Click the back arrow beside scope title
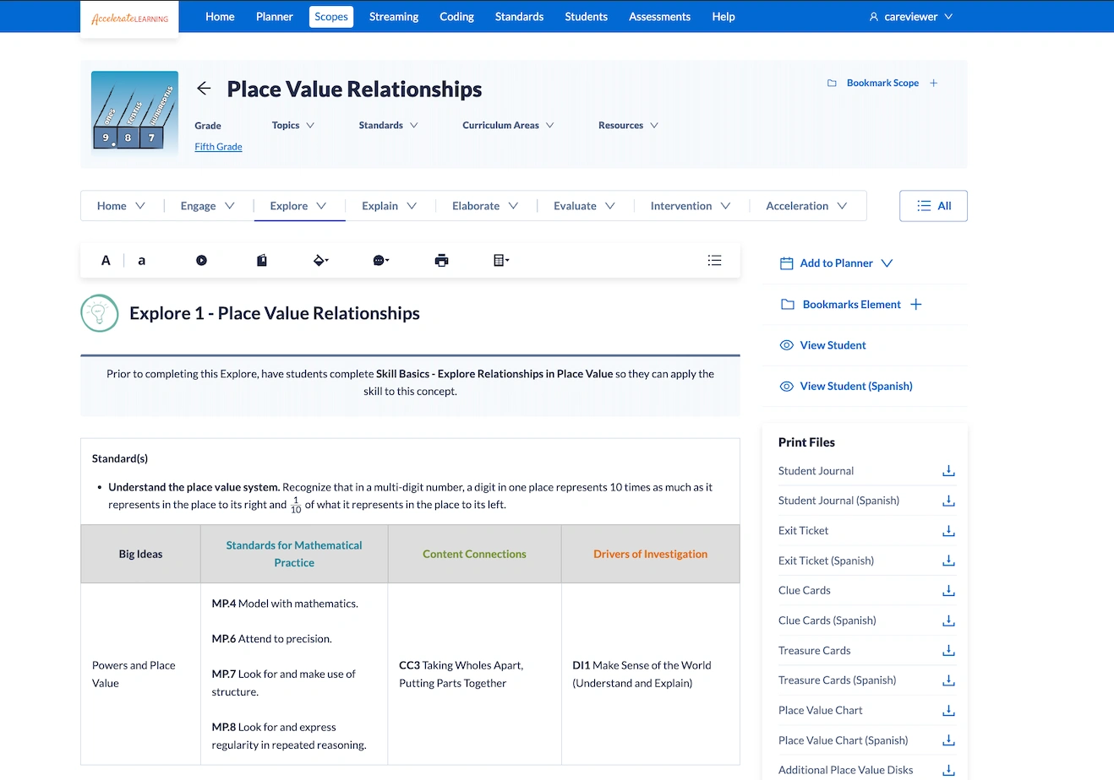 204,89
